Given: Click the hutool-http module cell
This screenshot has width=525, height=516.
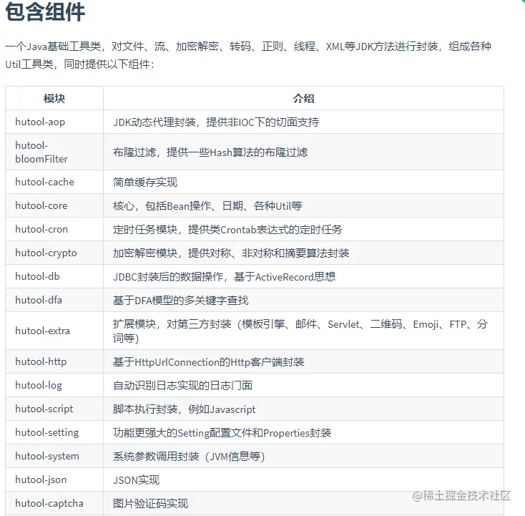Looking at the screenshot, I should [x=54, y=362].
